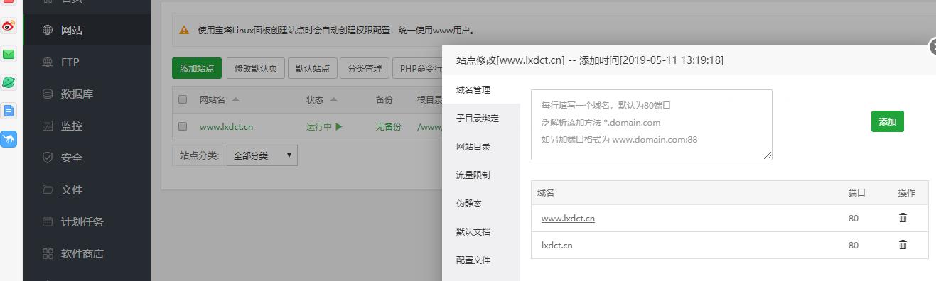Delete domain www.lxdct.cn with trash icon

(x=903, y=218)
